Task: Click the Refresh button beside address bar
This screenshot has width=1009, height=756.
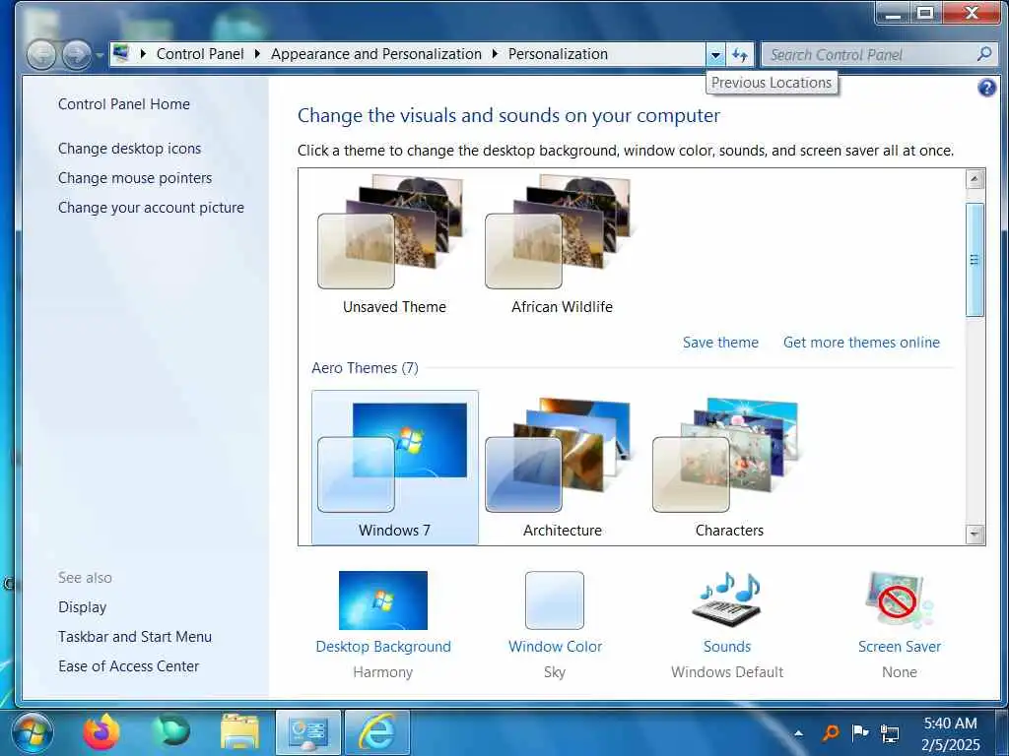Action: [x=740, y=55]
